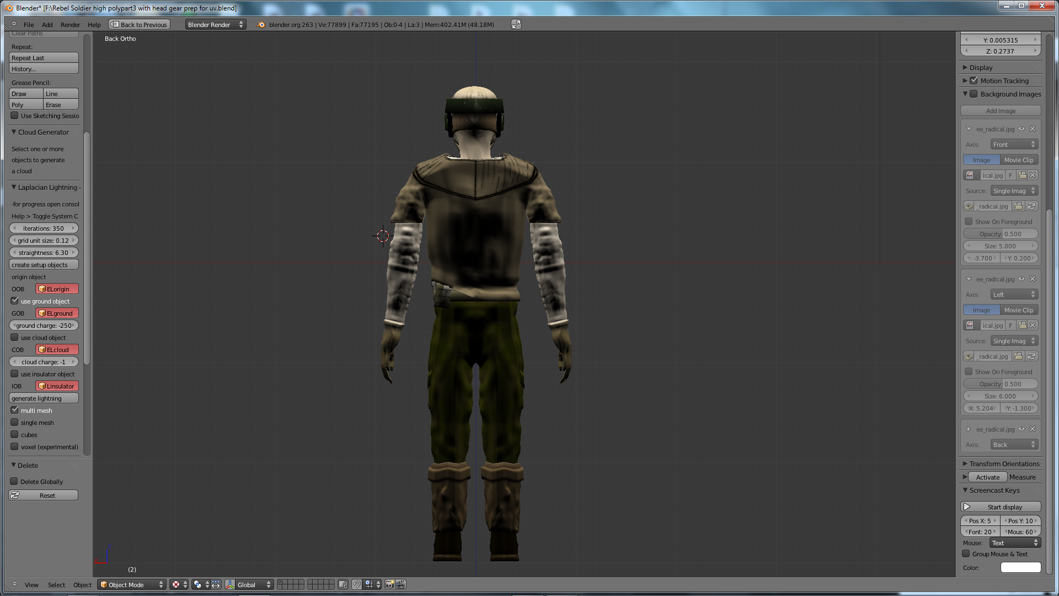Hide first ee_radical.jpg Front image with eye

[x=1021, y=129]
